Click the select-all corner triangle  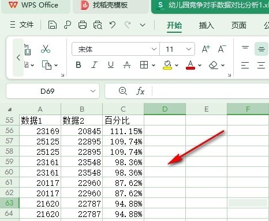[x=10, y=109]
